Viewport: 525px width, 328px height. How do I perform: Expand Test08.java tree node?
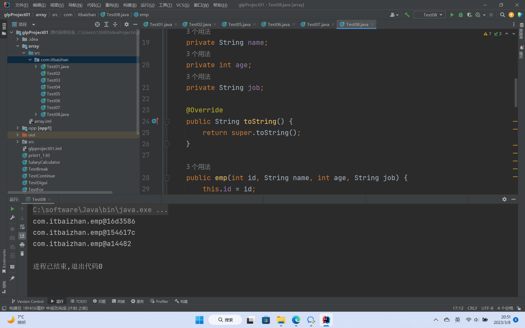pos(36,114)
